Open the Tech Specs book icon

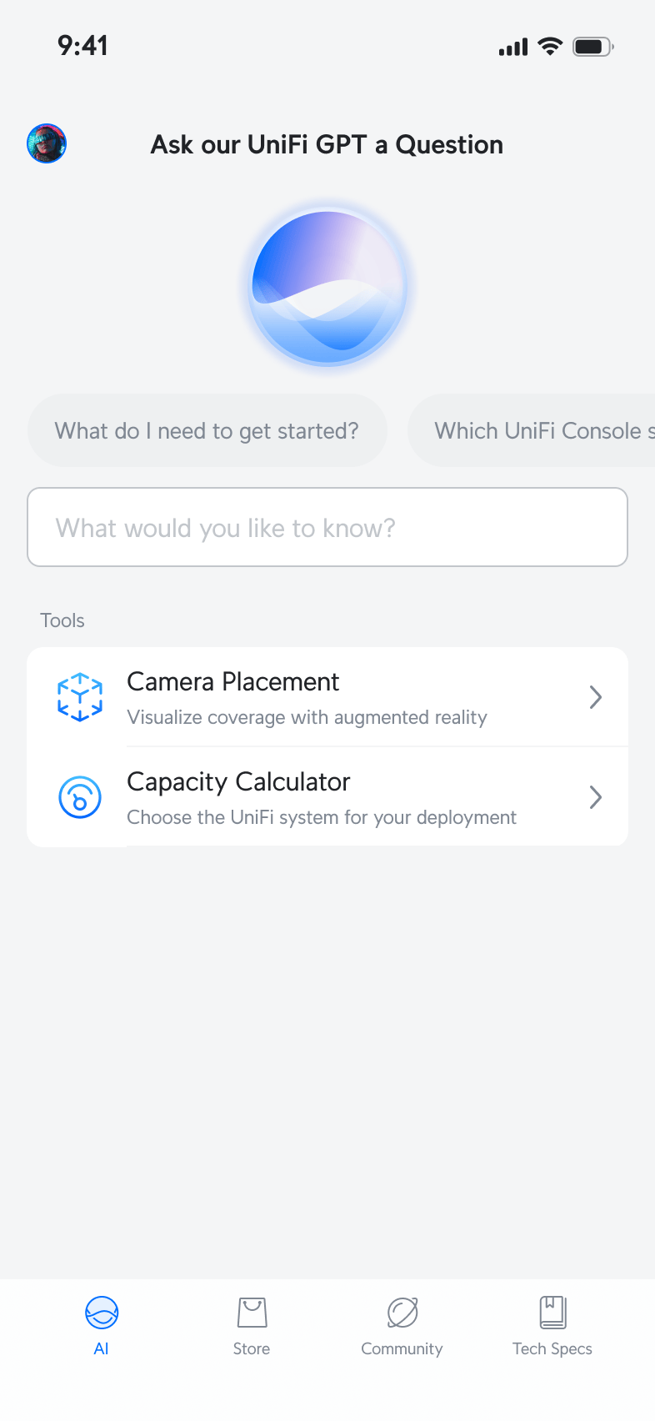(552, 1313)
